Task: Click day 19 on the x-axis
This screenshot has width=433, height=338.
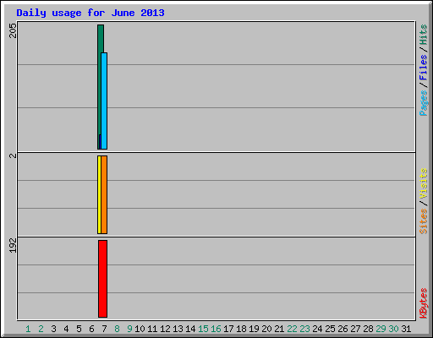Action: (x=254, y=329)
